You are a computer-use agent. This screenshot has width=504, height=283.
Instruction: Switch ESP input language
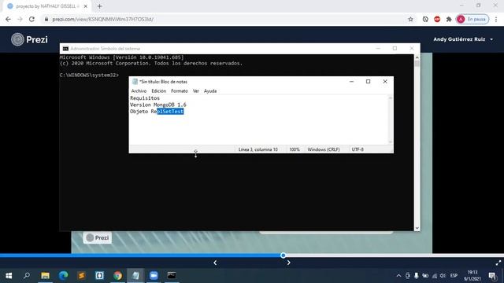click(454, 275)
